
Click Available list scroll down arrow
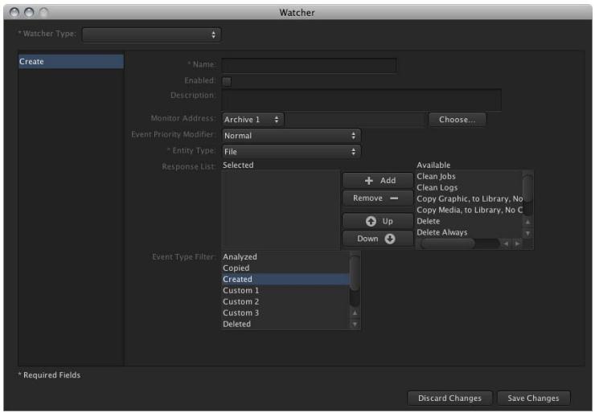click(x=527, y=233)
